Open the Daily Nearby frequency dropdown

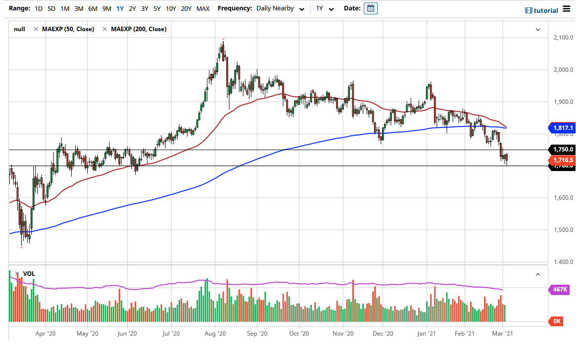(280, 8)
